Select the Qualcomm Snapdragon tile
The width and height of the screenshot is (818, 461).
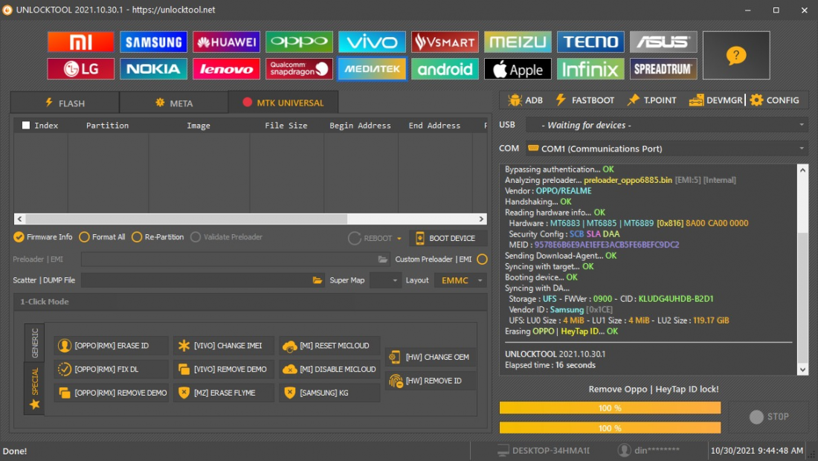point(299,69)
